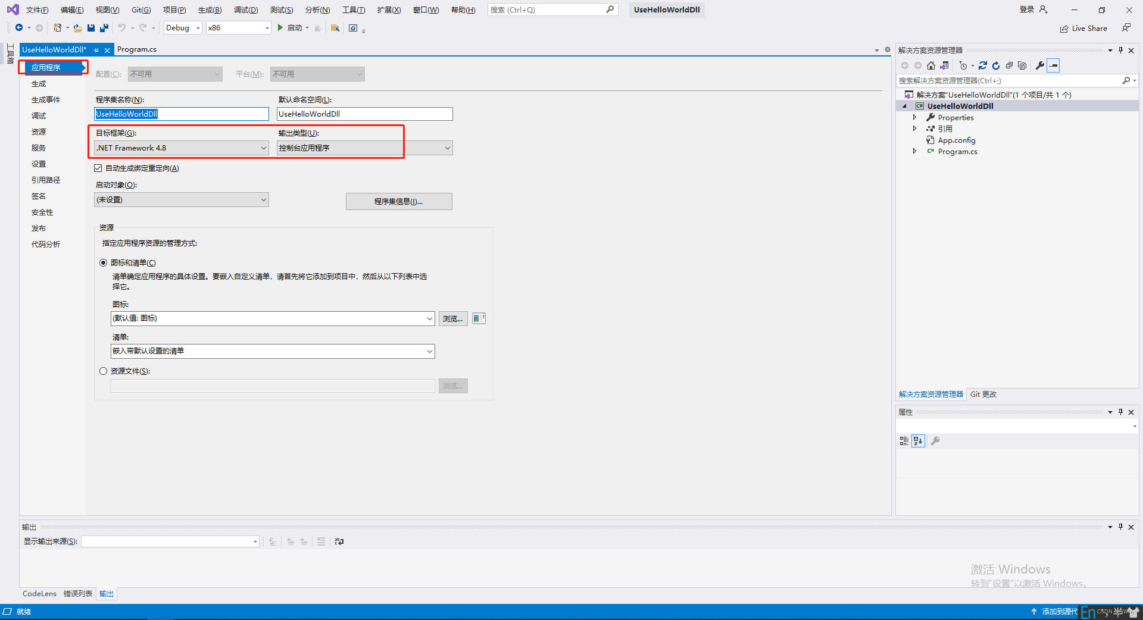This screenshot has width=1143, height=620.
Task: Pin the Solution Explorer panel
Action: coord(1120,51)
